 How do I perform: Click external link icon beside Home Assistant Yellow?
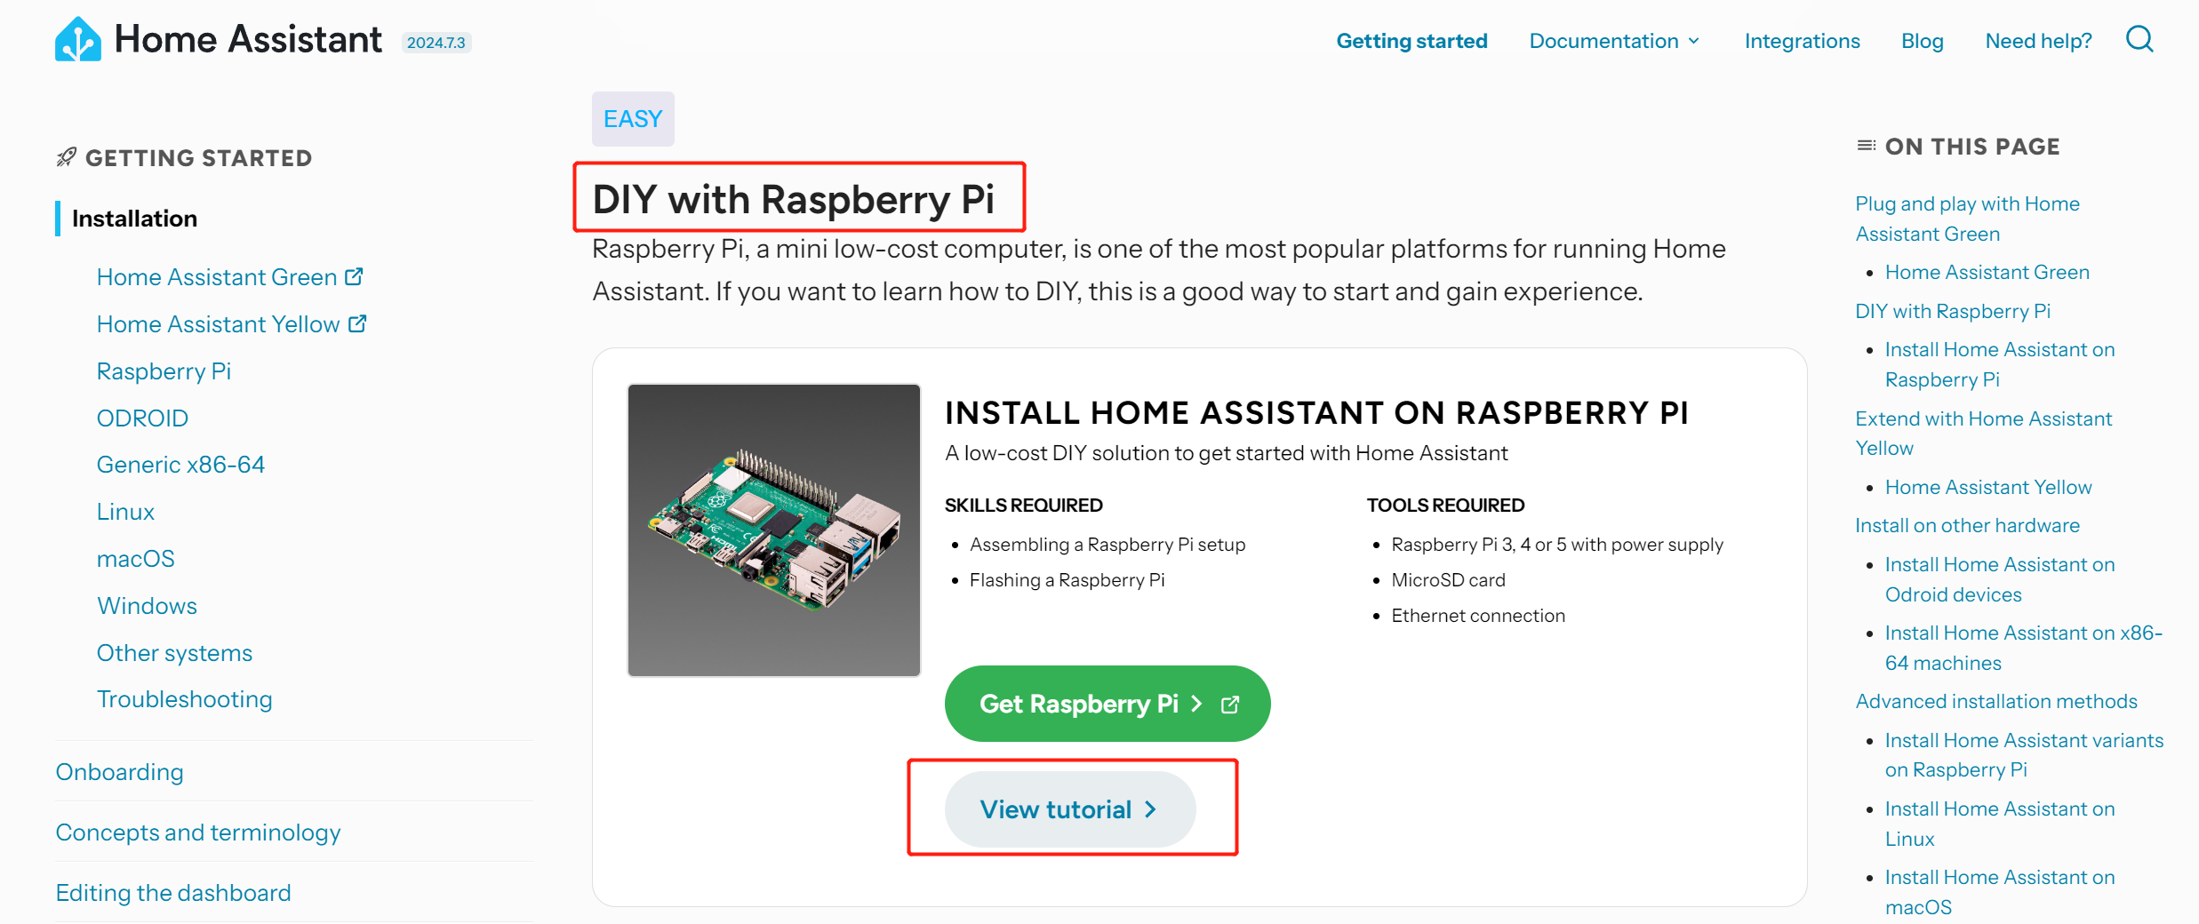click(x=357, y=323)
